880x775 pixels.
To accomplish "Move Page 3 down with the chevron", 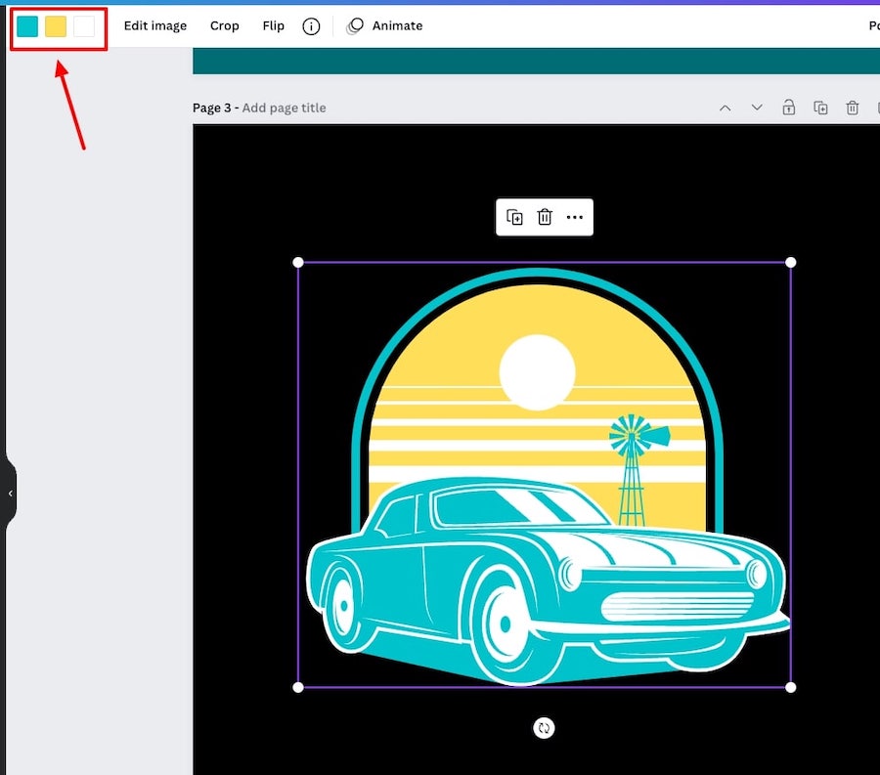I will (x=757, y=108).
